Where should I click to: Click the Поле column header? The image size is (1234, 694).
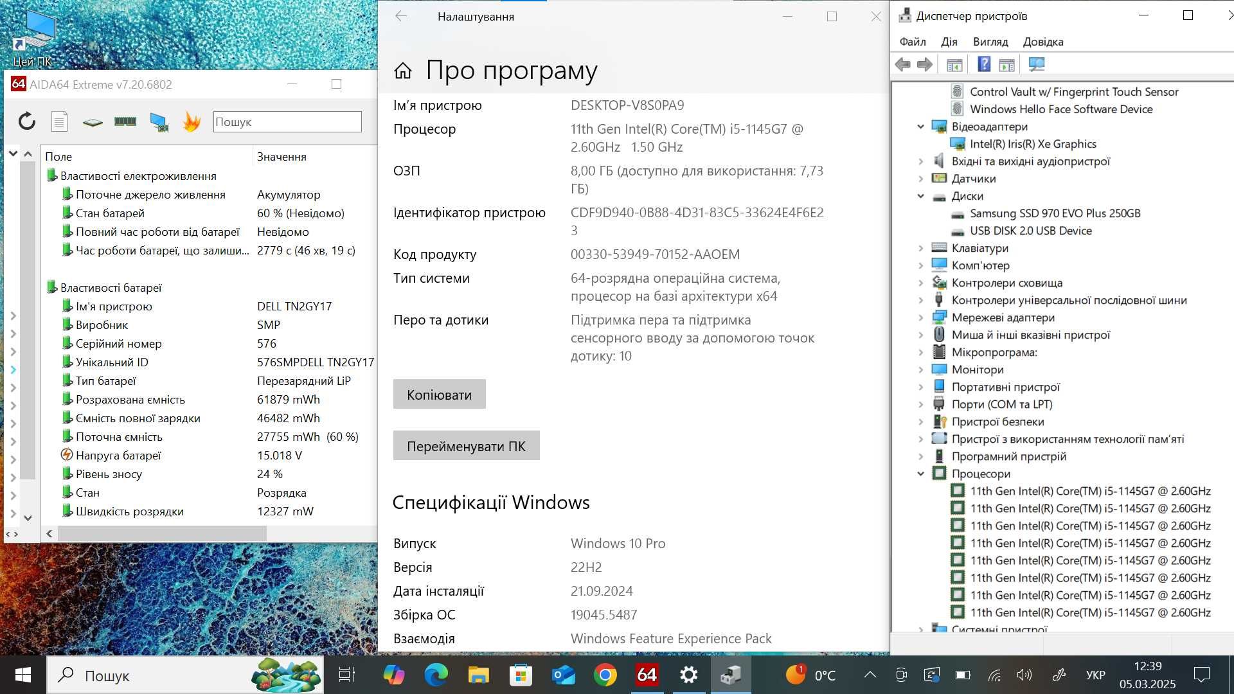click(147, 156)
